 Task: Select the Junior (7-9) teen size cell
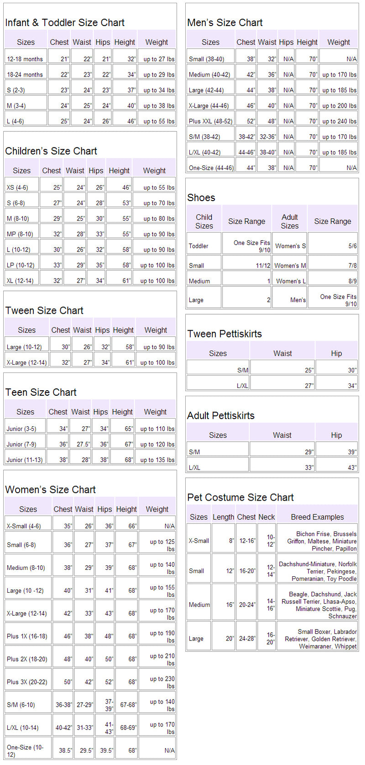[21, 444]
